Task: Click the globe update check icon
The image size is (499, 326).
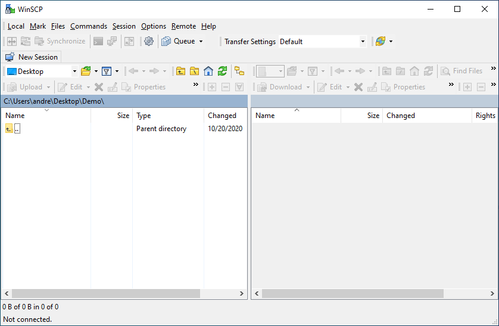Action: point(381,41)
